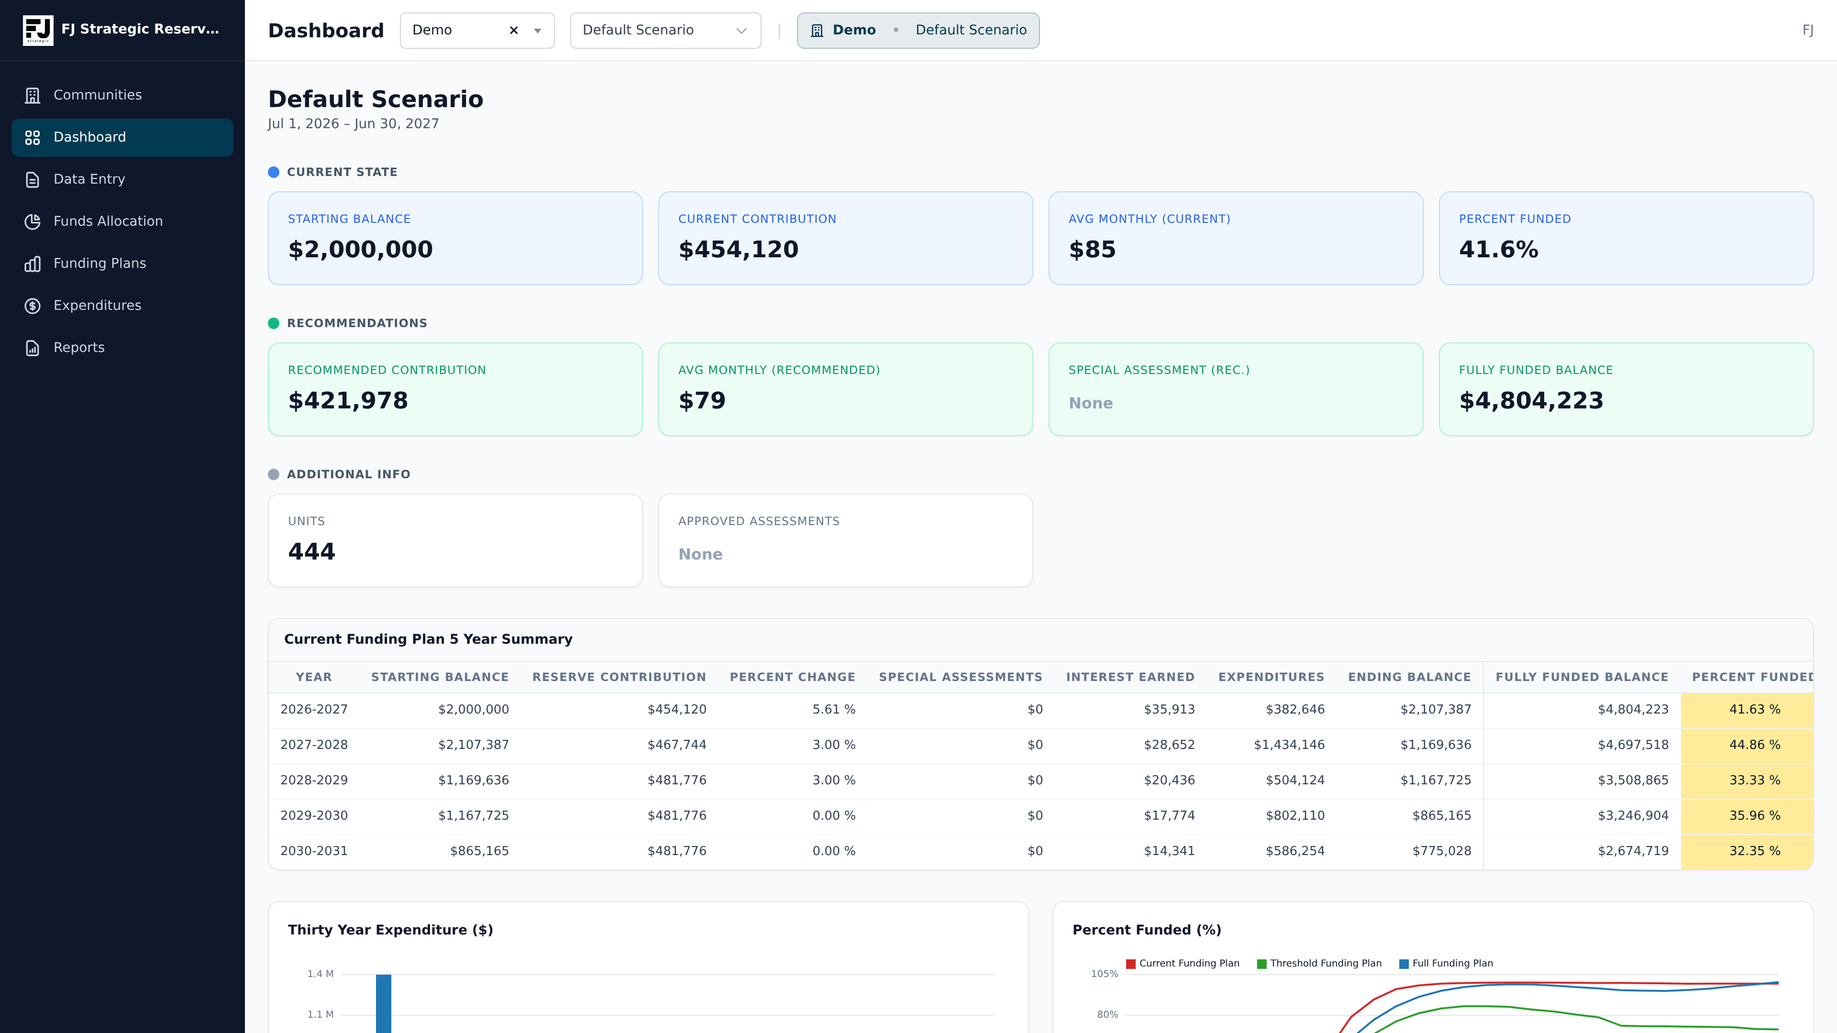Toggle Threshold Funding Plan green legend swatch
Screen dimensions: 1837x1033
pos(1262,964)
